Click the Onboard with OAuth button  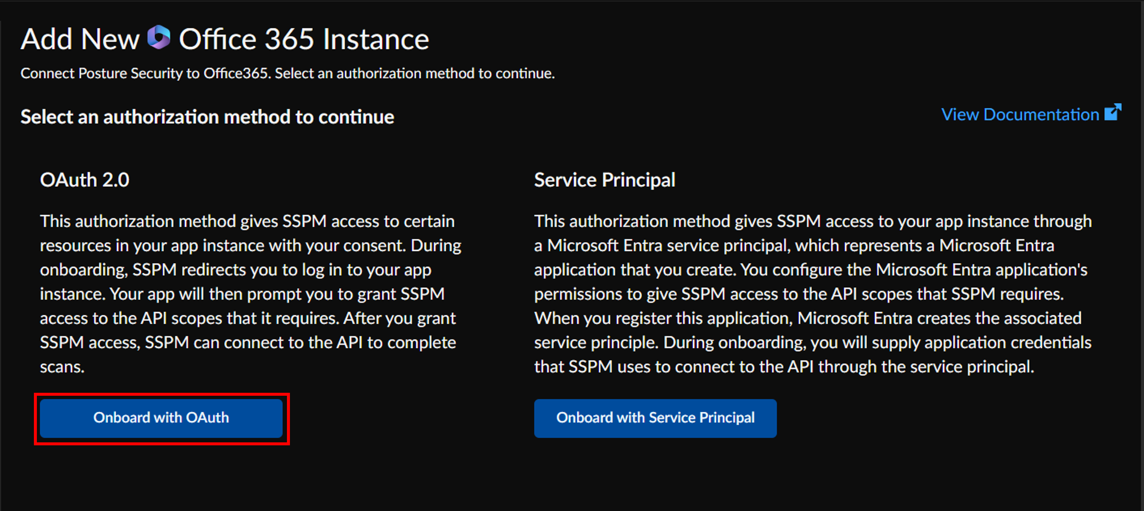pos(161,418)
